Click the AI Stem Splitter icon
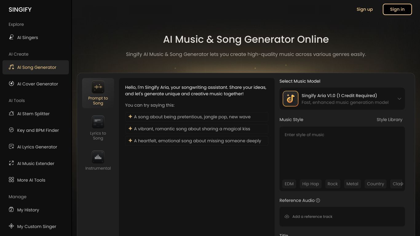 [11, 113]
